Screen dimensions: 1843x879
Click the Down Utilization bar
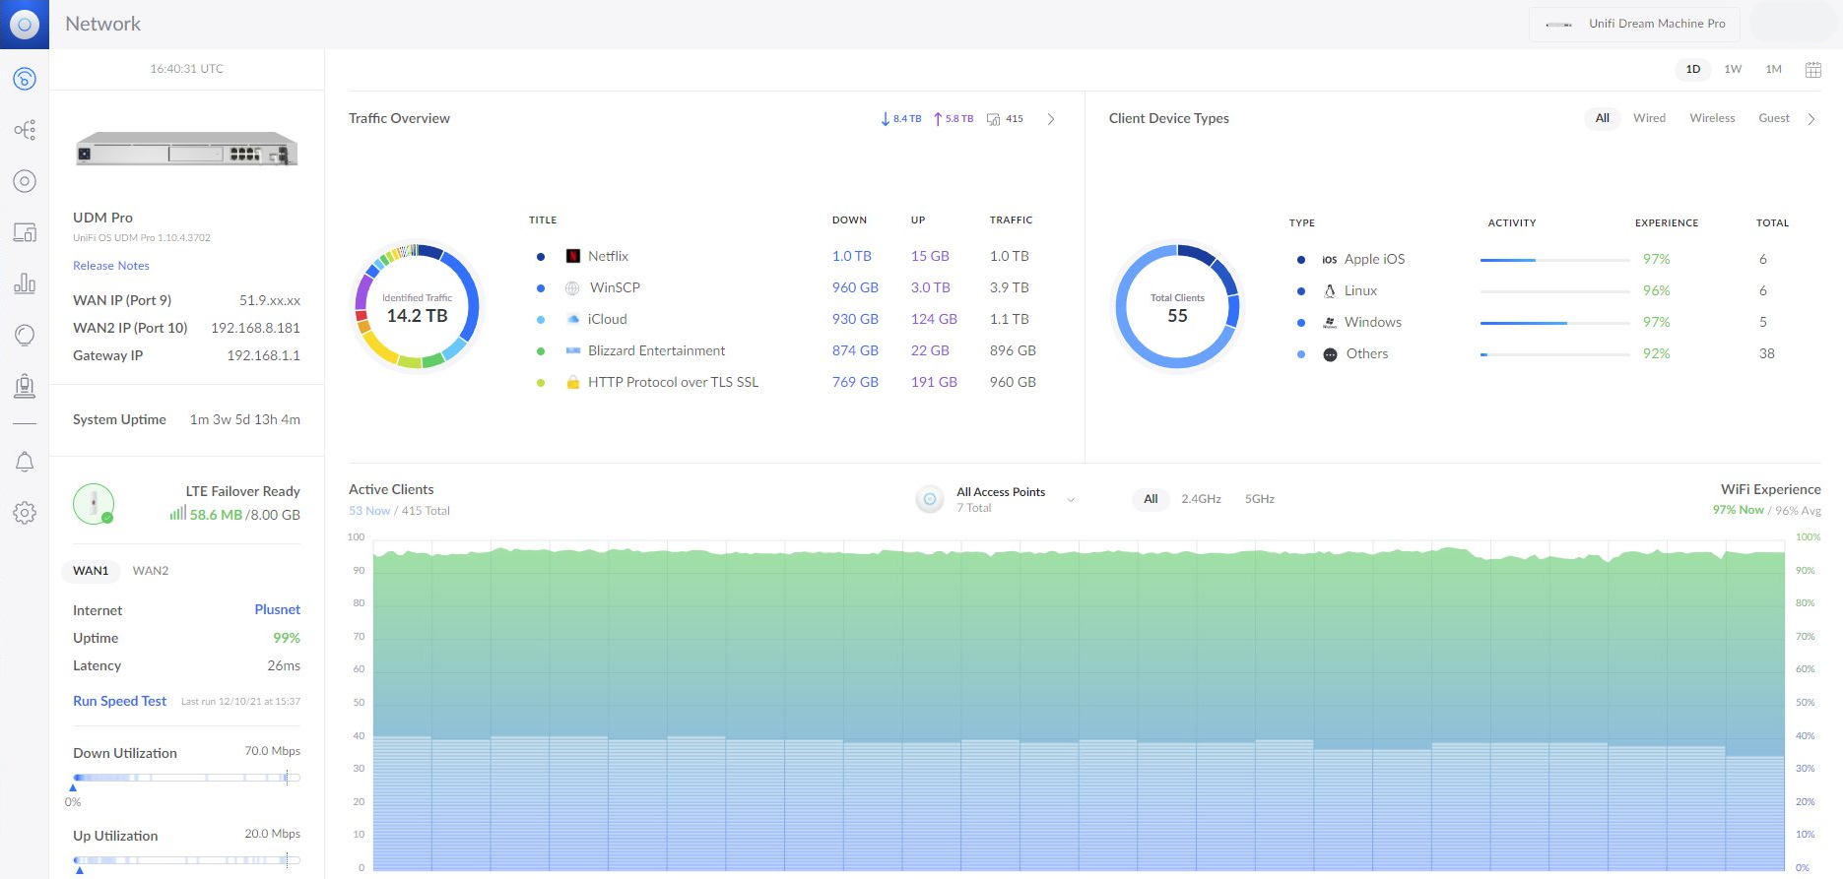click(186, 778)
